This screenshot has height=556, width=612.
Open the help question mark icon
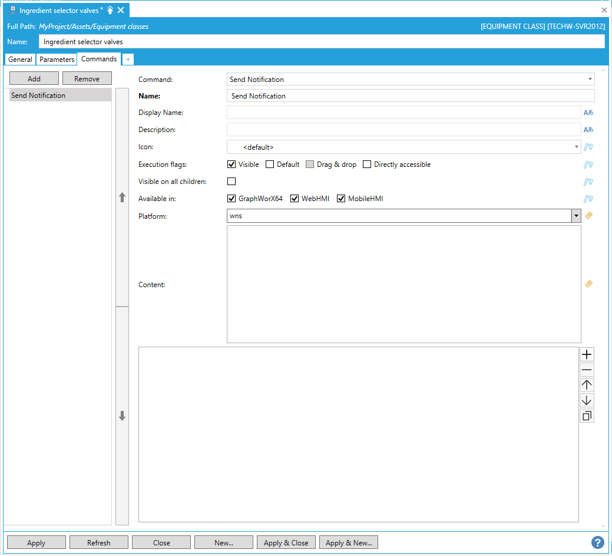[x=597, y=542]
